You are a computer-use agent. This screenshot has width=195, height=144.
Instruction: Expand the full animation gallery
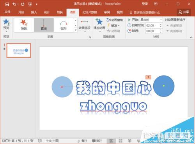coord(76,30)
